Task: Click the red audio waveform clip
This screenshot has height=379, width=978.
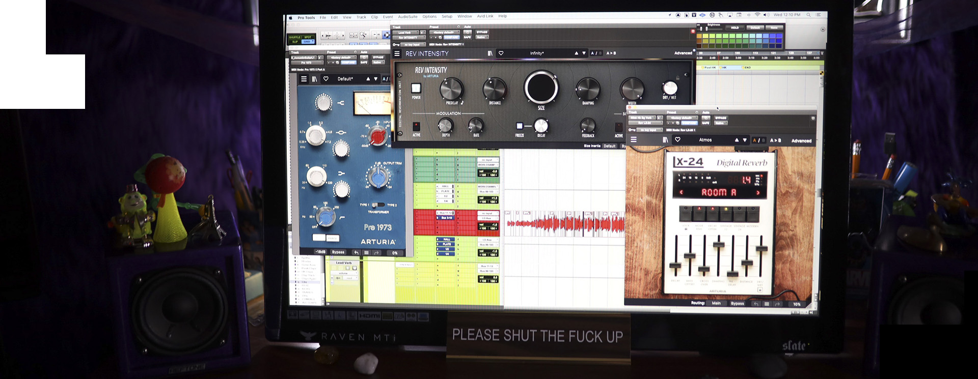Action: pos(564,223)
